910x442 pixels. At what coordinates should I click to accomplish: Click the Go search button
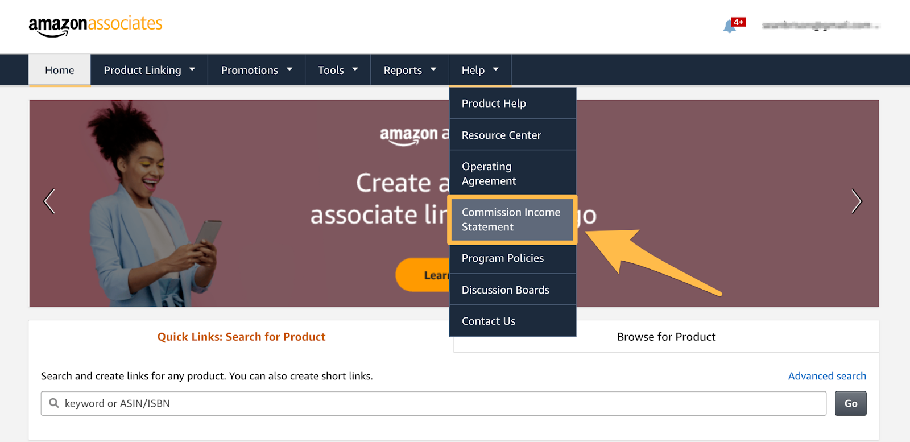(x=850, y=403)
